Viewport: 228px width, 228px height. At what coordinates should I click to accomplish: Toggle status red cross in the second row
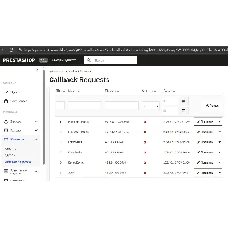pyautogui.click(x=145, y=132)
